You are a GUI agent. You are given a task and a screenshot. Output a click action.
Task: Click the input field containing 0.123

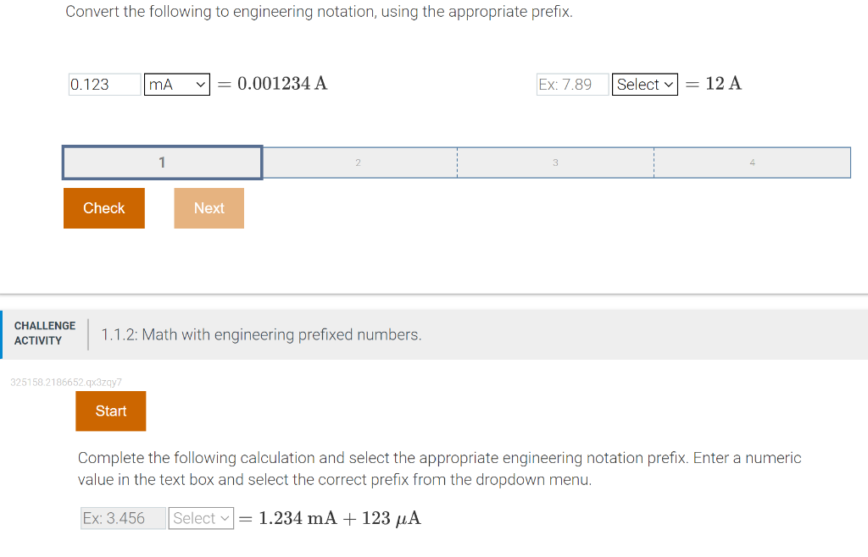(x=103, y=84)
